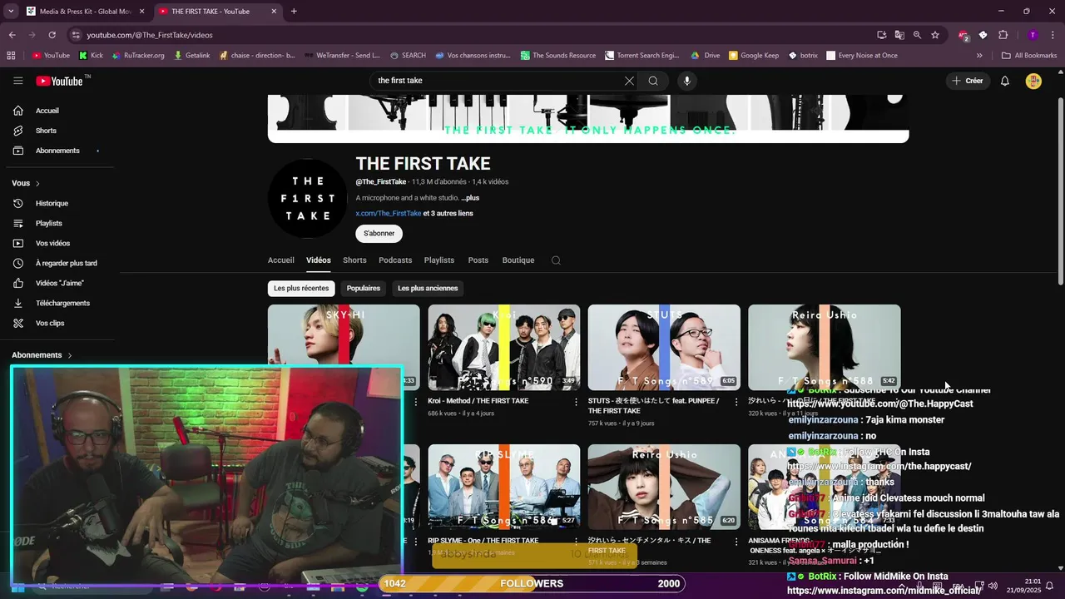Open the x.com/The_FirstTake link

[x=389, y=214]
